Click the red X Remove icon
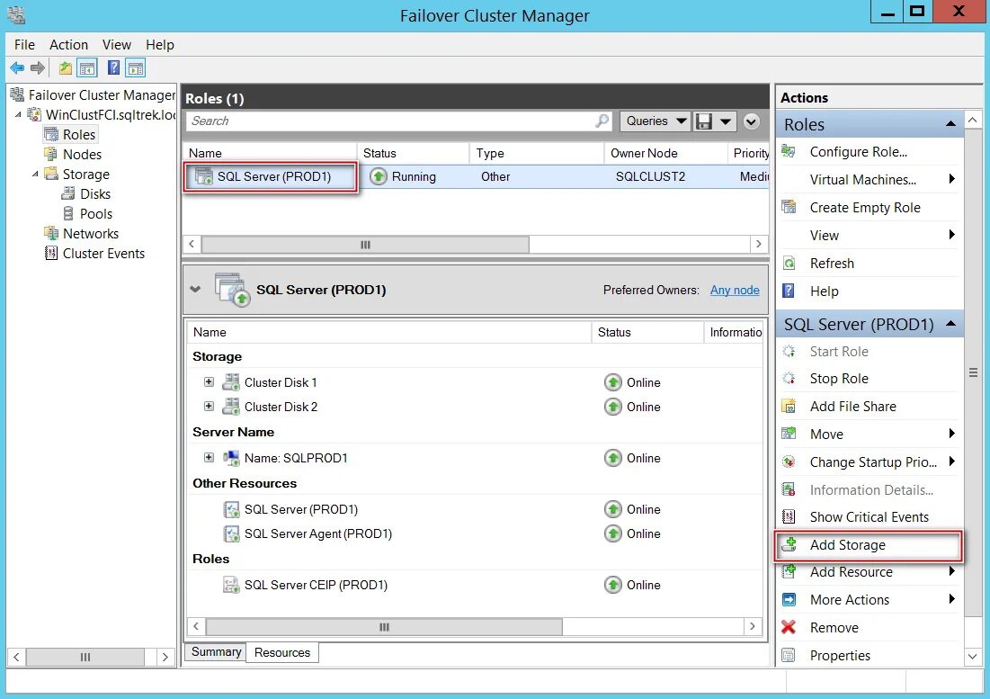Screen dimensions: 990x699 tap(789, 627)
